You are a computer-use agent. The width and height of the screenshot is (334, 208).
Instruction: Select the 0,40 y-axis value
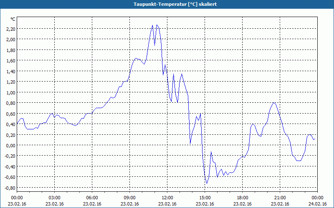click(x=11, y=124)
